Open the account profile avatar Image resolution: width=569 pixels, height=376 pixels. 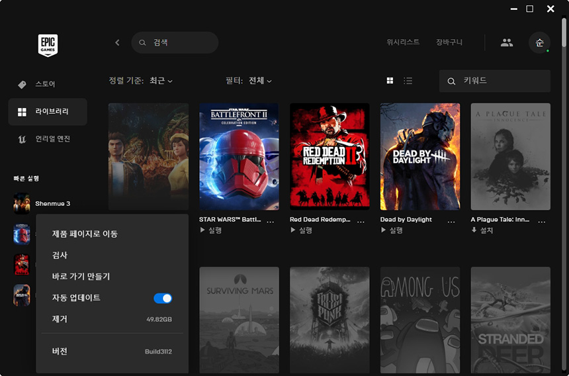pyautogui.click(x=539, y=42)
